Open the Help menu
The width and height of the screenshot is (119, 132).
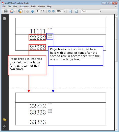click(49, 6)
